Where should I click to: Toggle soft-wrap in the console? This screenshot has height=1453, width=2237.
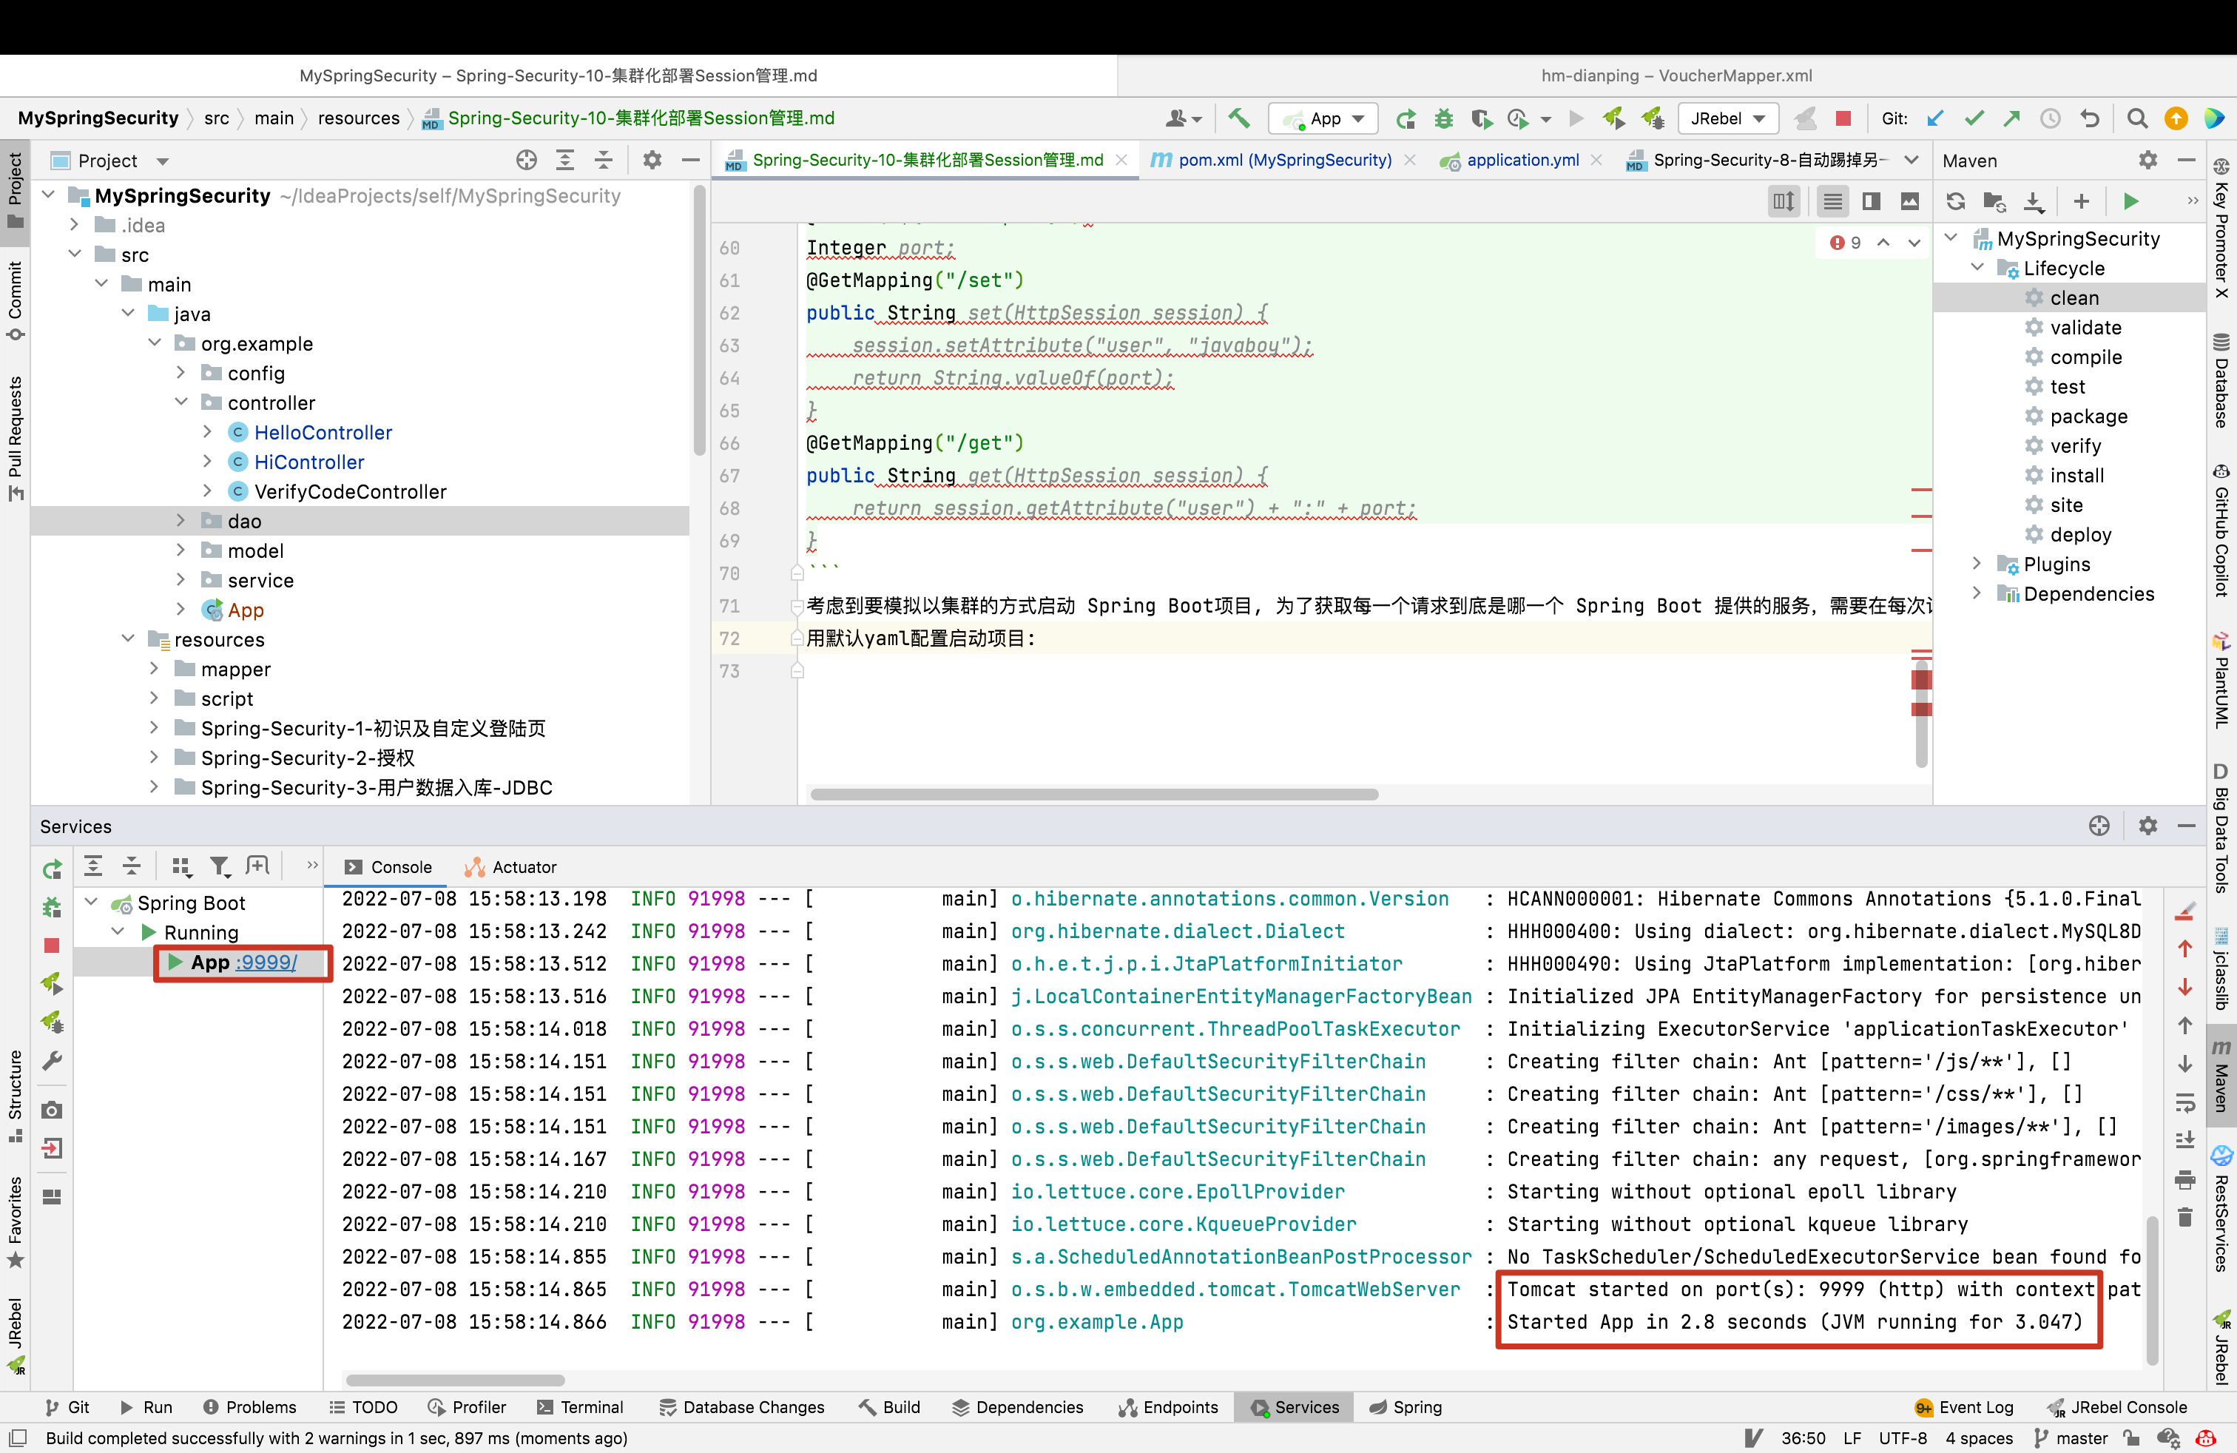[x=2184, y=1102]
